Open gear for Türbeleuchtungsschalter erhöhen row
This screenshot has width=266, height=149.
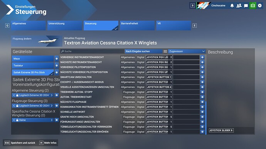coord(202,132)
